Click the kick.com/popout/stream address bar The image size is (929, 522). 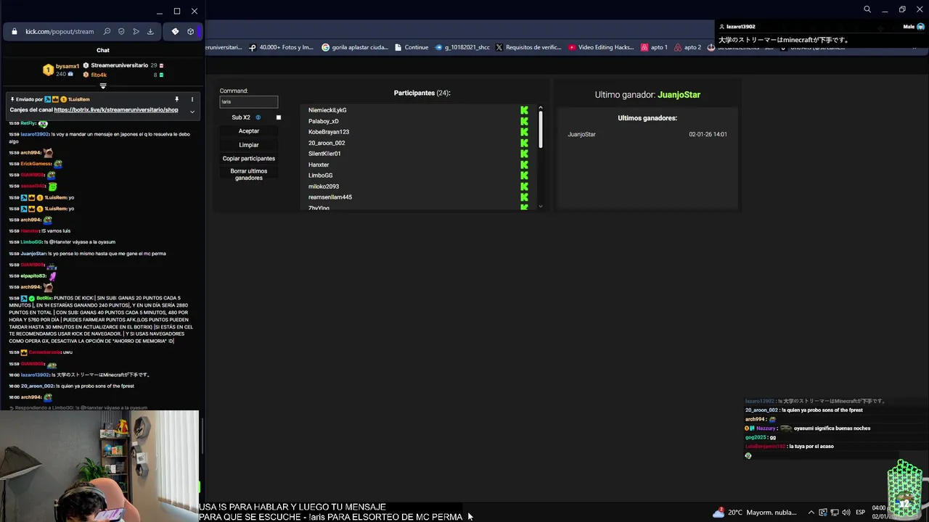pyautogui.click(x=60, y=32)
